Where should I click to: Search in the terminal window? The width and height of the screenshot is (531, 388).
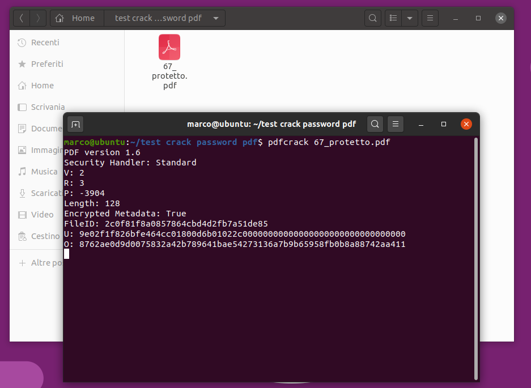pos(375,124)
